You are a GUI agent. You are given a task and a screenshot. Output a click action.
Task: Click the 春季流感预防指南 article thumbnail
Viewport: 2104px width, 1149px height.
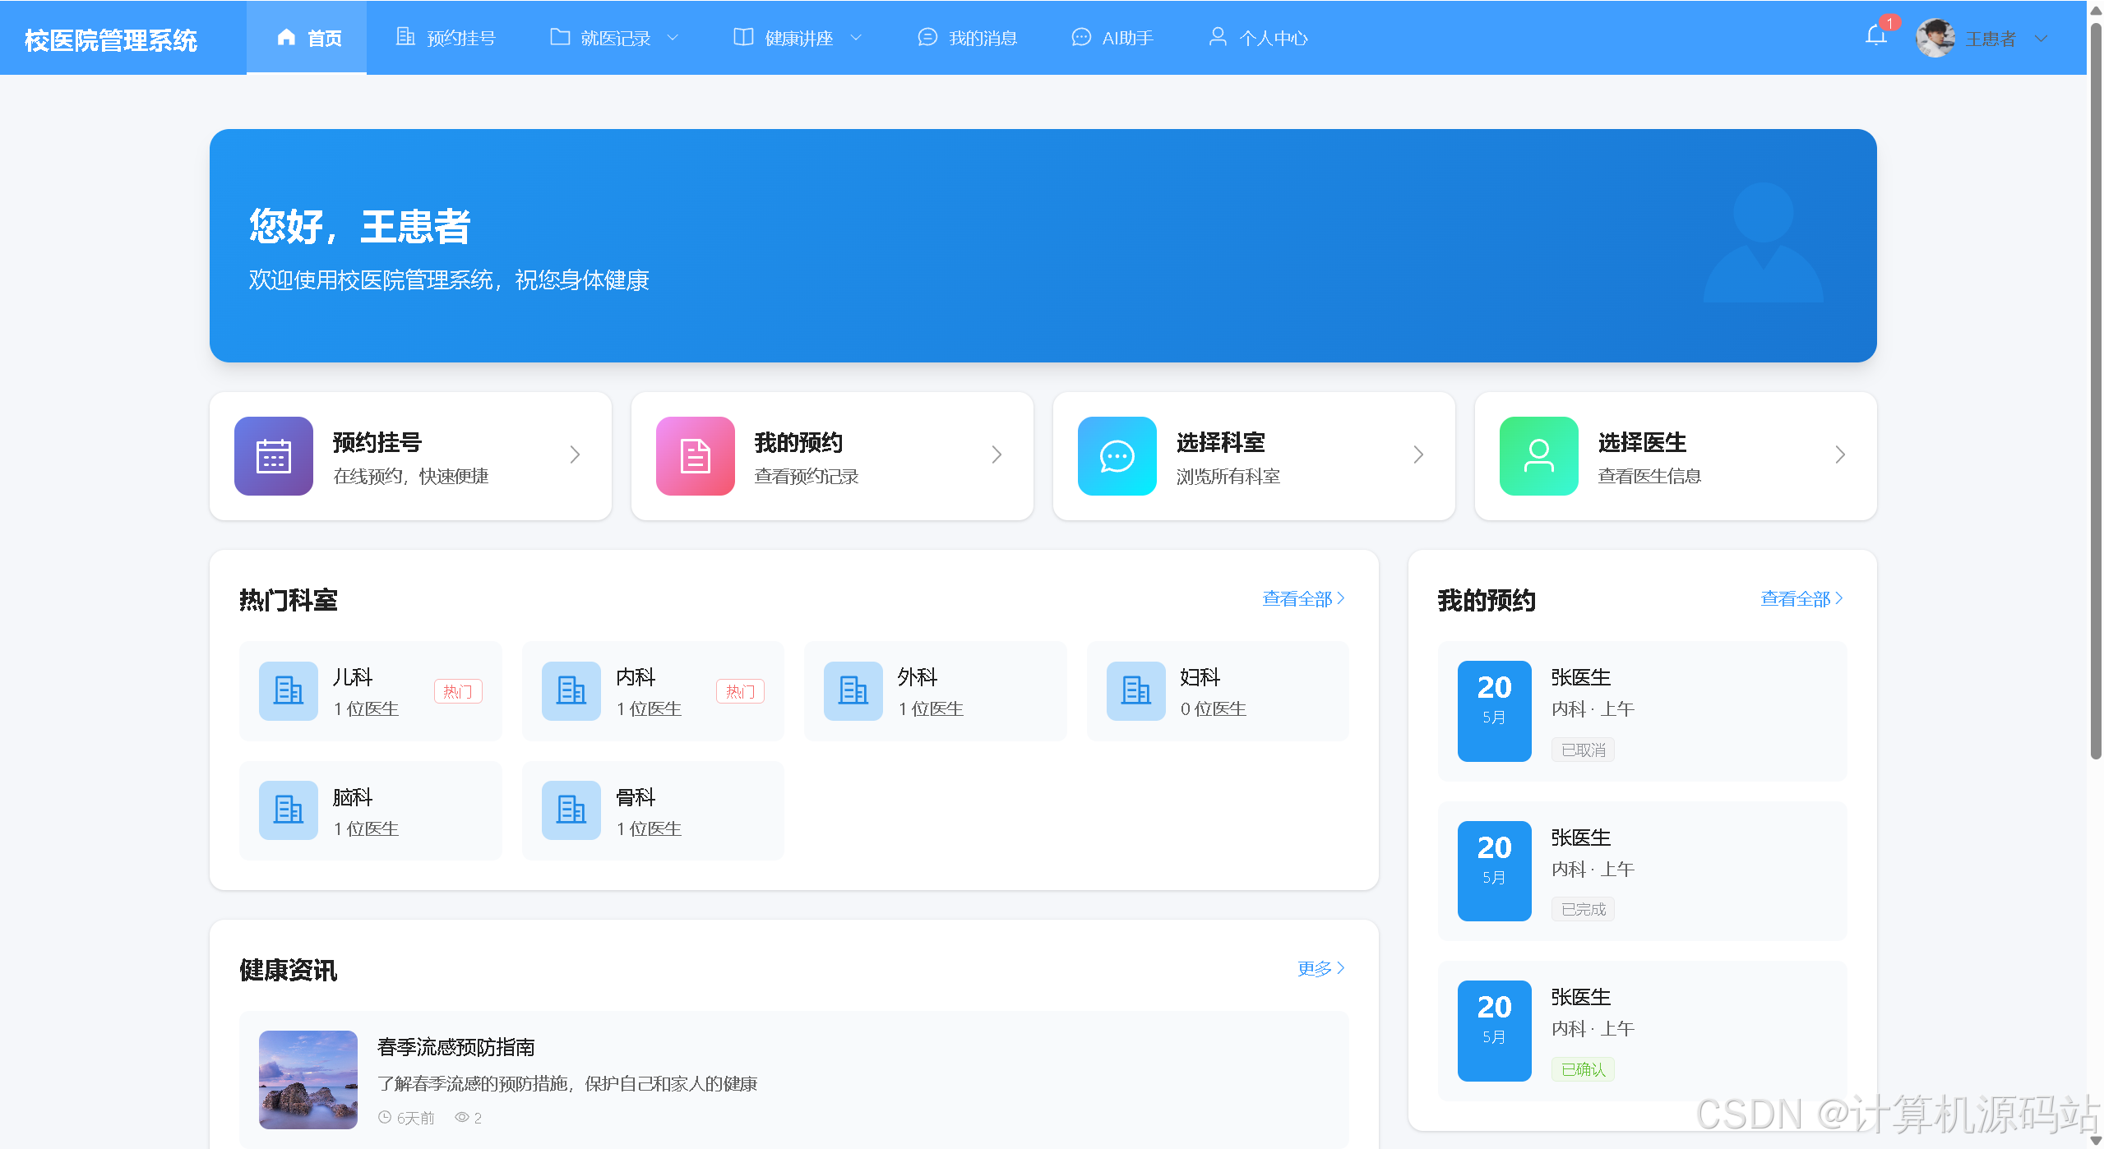click(x=308, y=1080)
